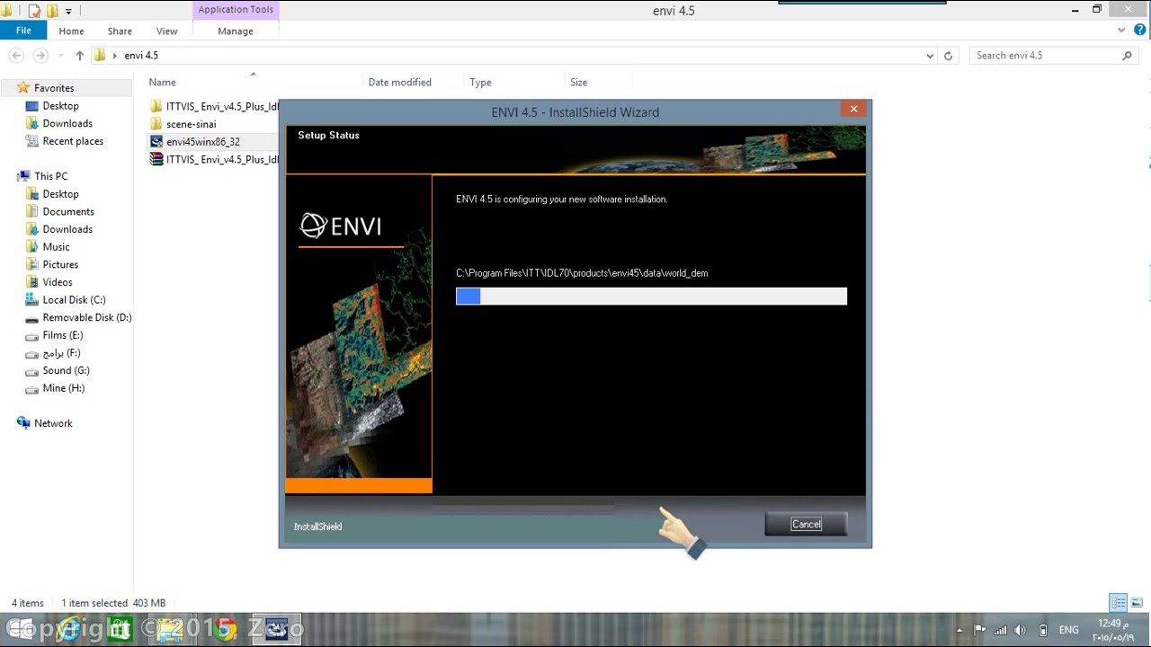Viewport: 1151px width, 647px height.
Task: Click the Forward navigation arrow
Action: pyautogui.click(x=40, y=56)
